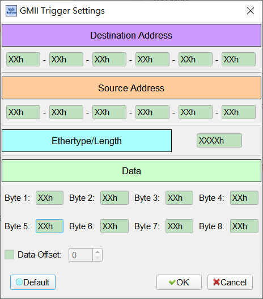Click the Acute BusFinder app icon in title bar

[11, 11]
